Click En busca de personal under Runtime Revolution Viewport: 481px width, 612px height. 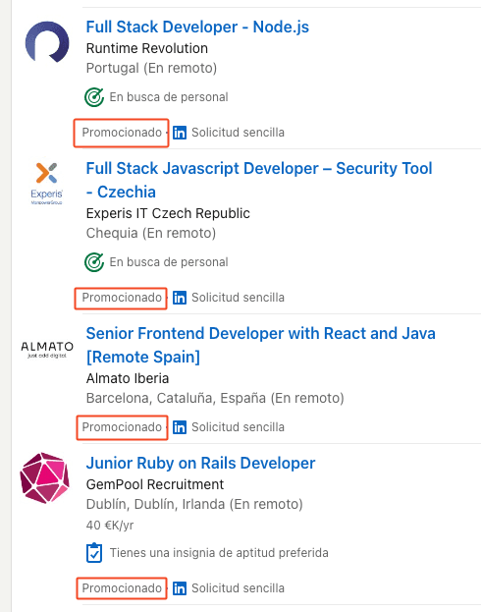[x=169, y=97]
